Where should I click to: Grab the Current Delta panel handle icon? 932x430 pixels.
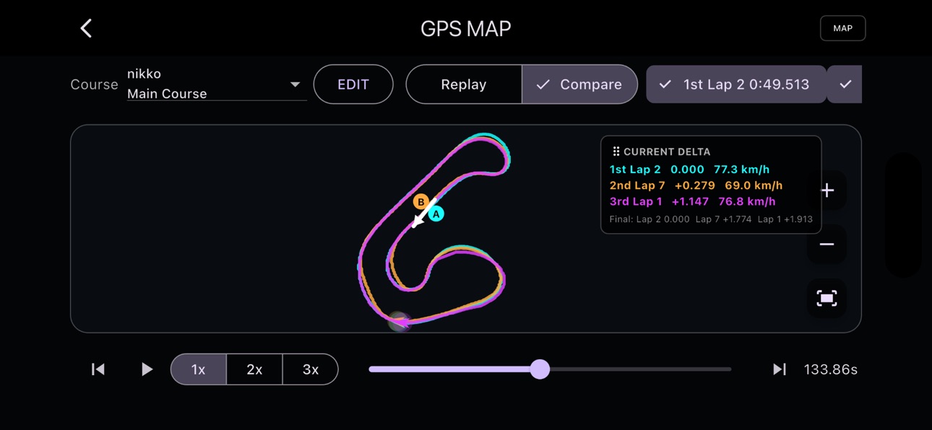tap(616, 152)
